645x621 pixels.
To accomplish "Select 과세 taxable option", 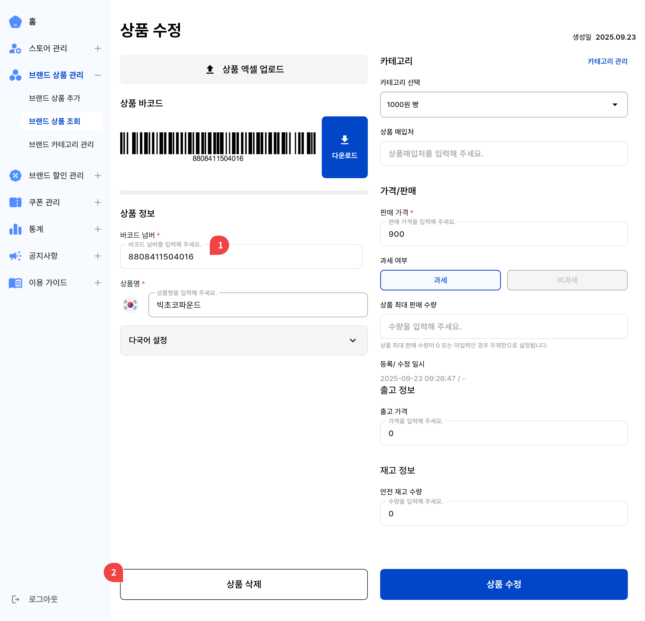I will tap(440, 280).
